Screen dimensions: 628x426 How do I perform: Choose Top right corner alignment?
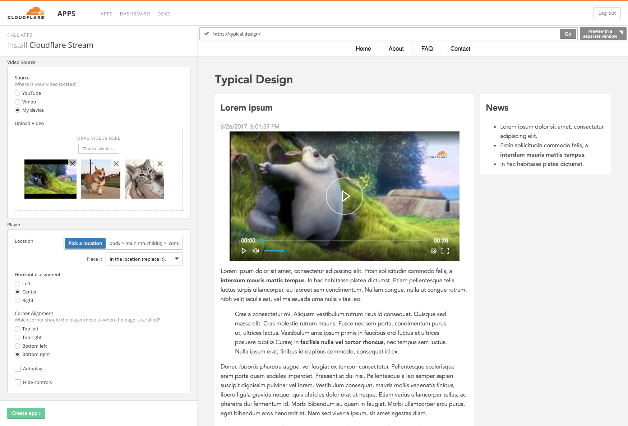17,337
